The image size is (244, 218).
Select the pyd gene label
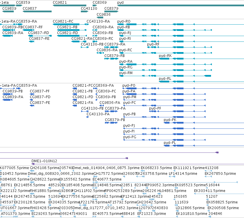click(x=120, y=3)
